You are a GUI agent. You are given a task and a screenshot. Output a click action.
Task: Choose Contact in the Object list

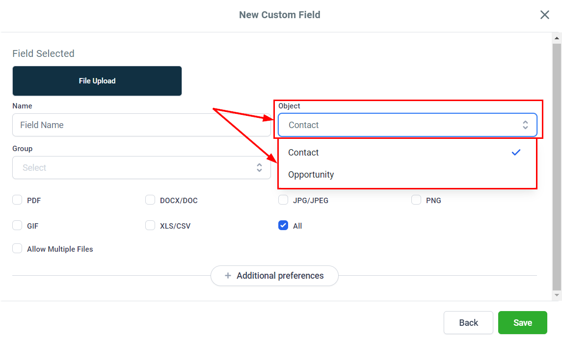[304, 153]
